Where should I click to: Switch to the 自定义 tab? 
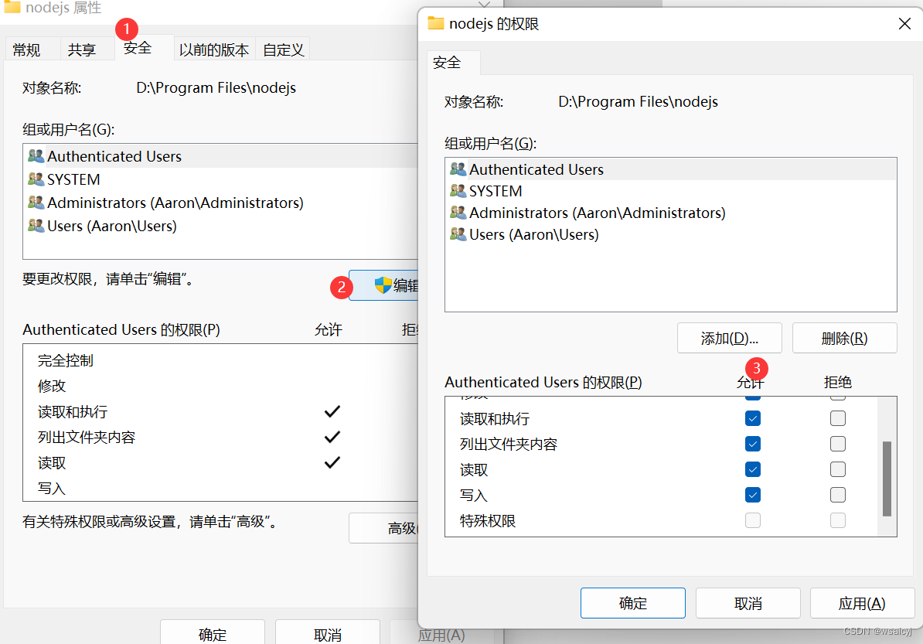tap(283, 50)
